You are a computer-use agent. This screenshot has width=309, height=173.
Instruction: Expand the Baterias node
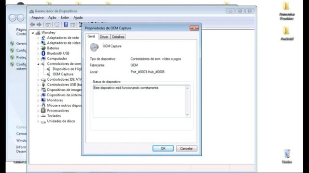tap(38, 48)
